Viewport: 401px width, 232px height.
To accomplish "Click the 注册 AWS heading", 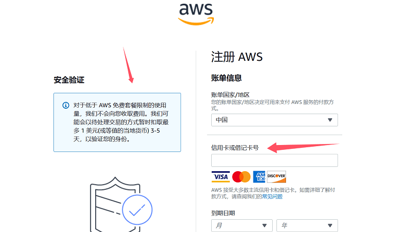I will (237, 57).
